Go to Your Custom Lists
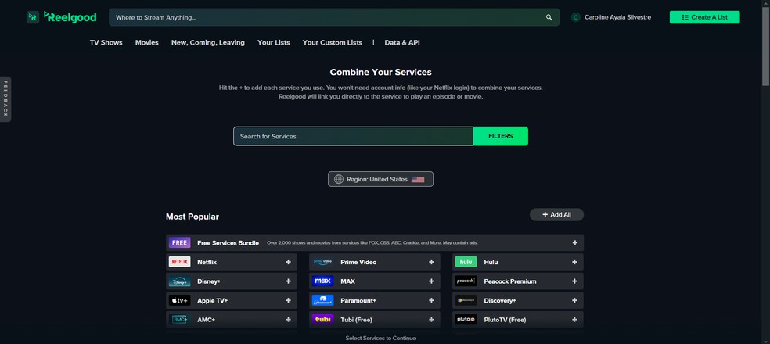 [x=333, y=43]
